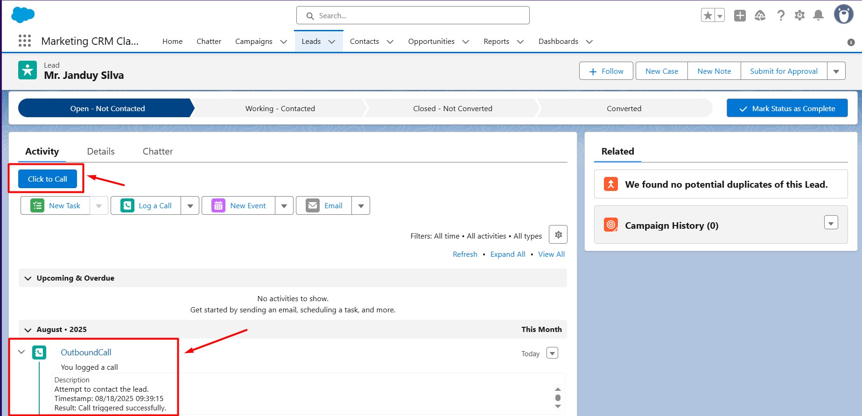Select the Working - Contacted status stage
The height and width of the screenshot is (416, 862).
(280, 108)
